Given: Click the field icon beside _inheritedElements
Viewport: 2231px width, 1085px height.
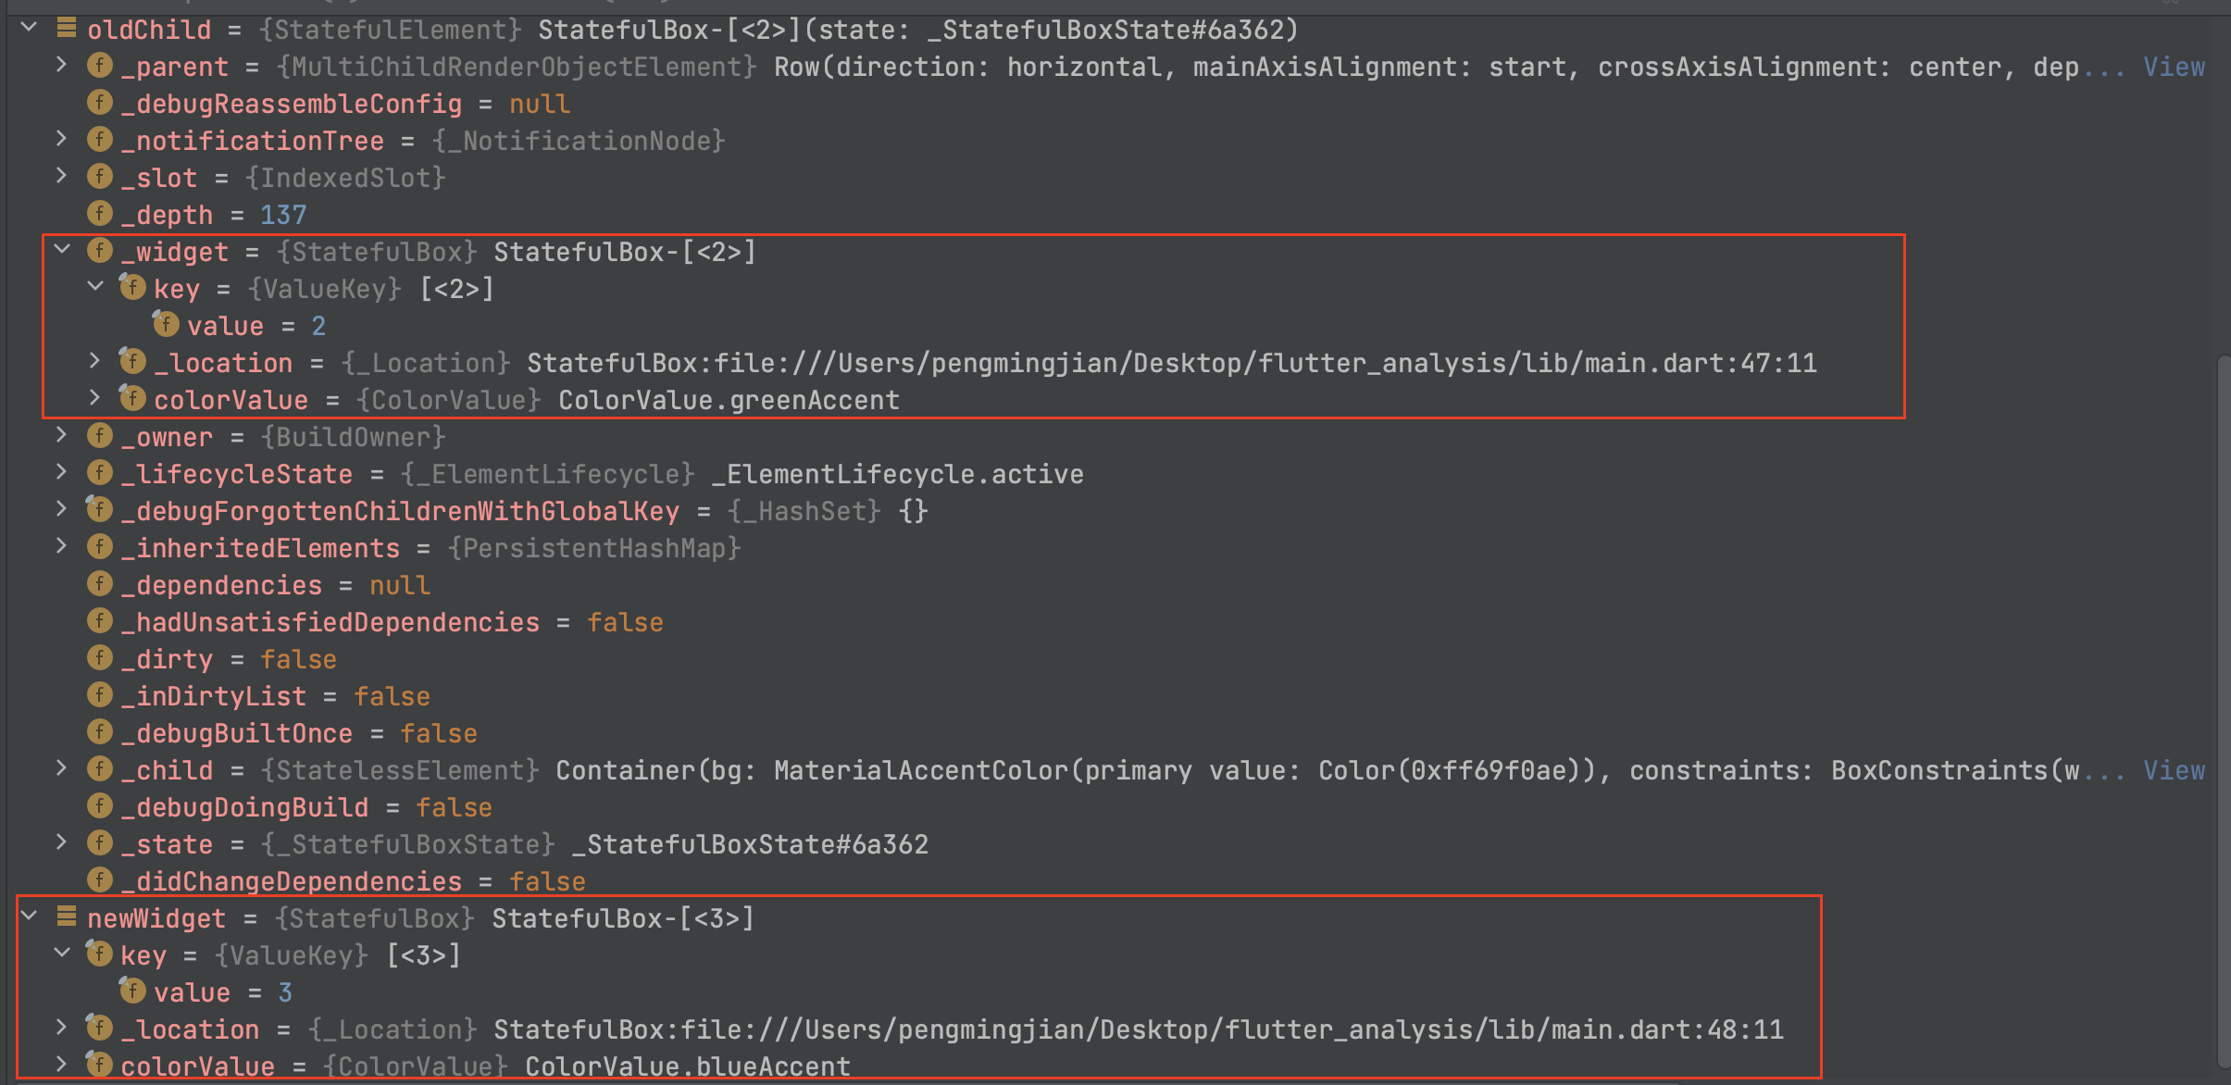Looking at the screenshot, I should tap(100, 547).
